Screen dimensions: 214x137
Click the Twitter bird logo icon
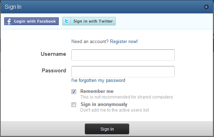click(67, 21)
